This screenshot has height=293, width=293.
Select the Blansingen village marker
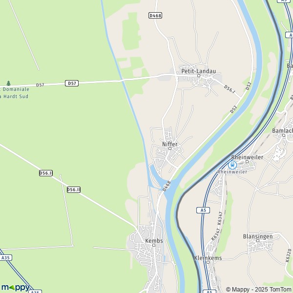pos(258,241)
